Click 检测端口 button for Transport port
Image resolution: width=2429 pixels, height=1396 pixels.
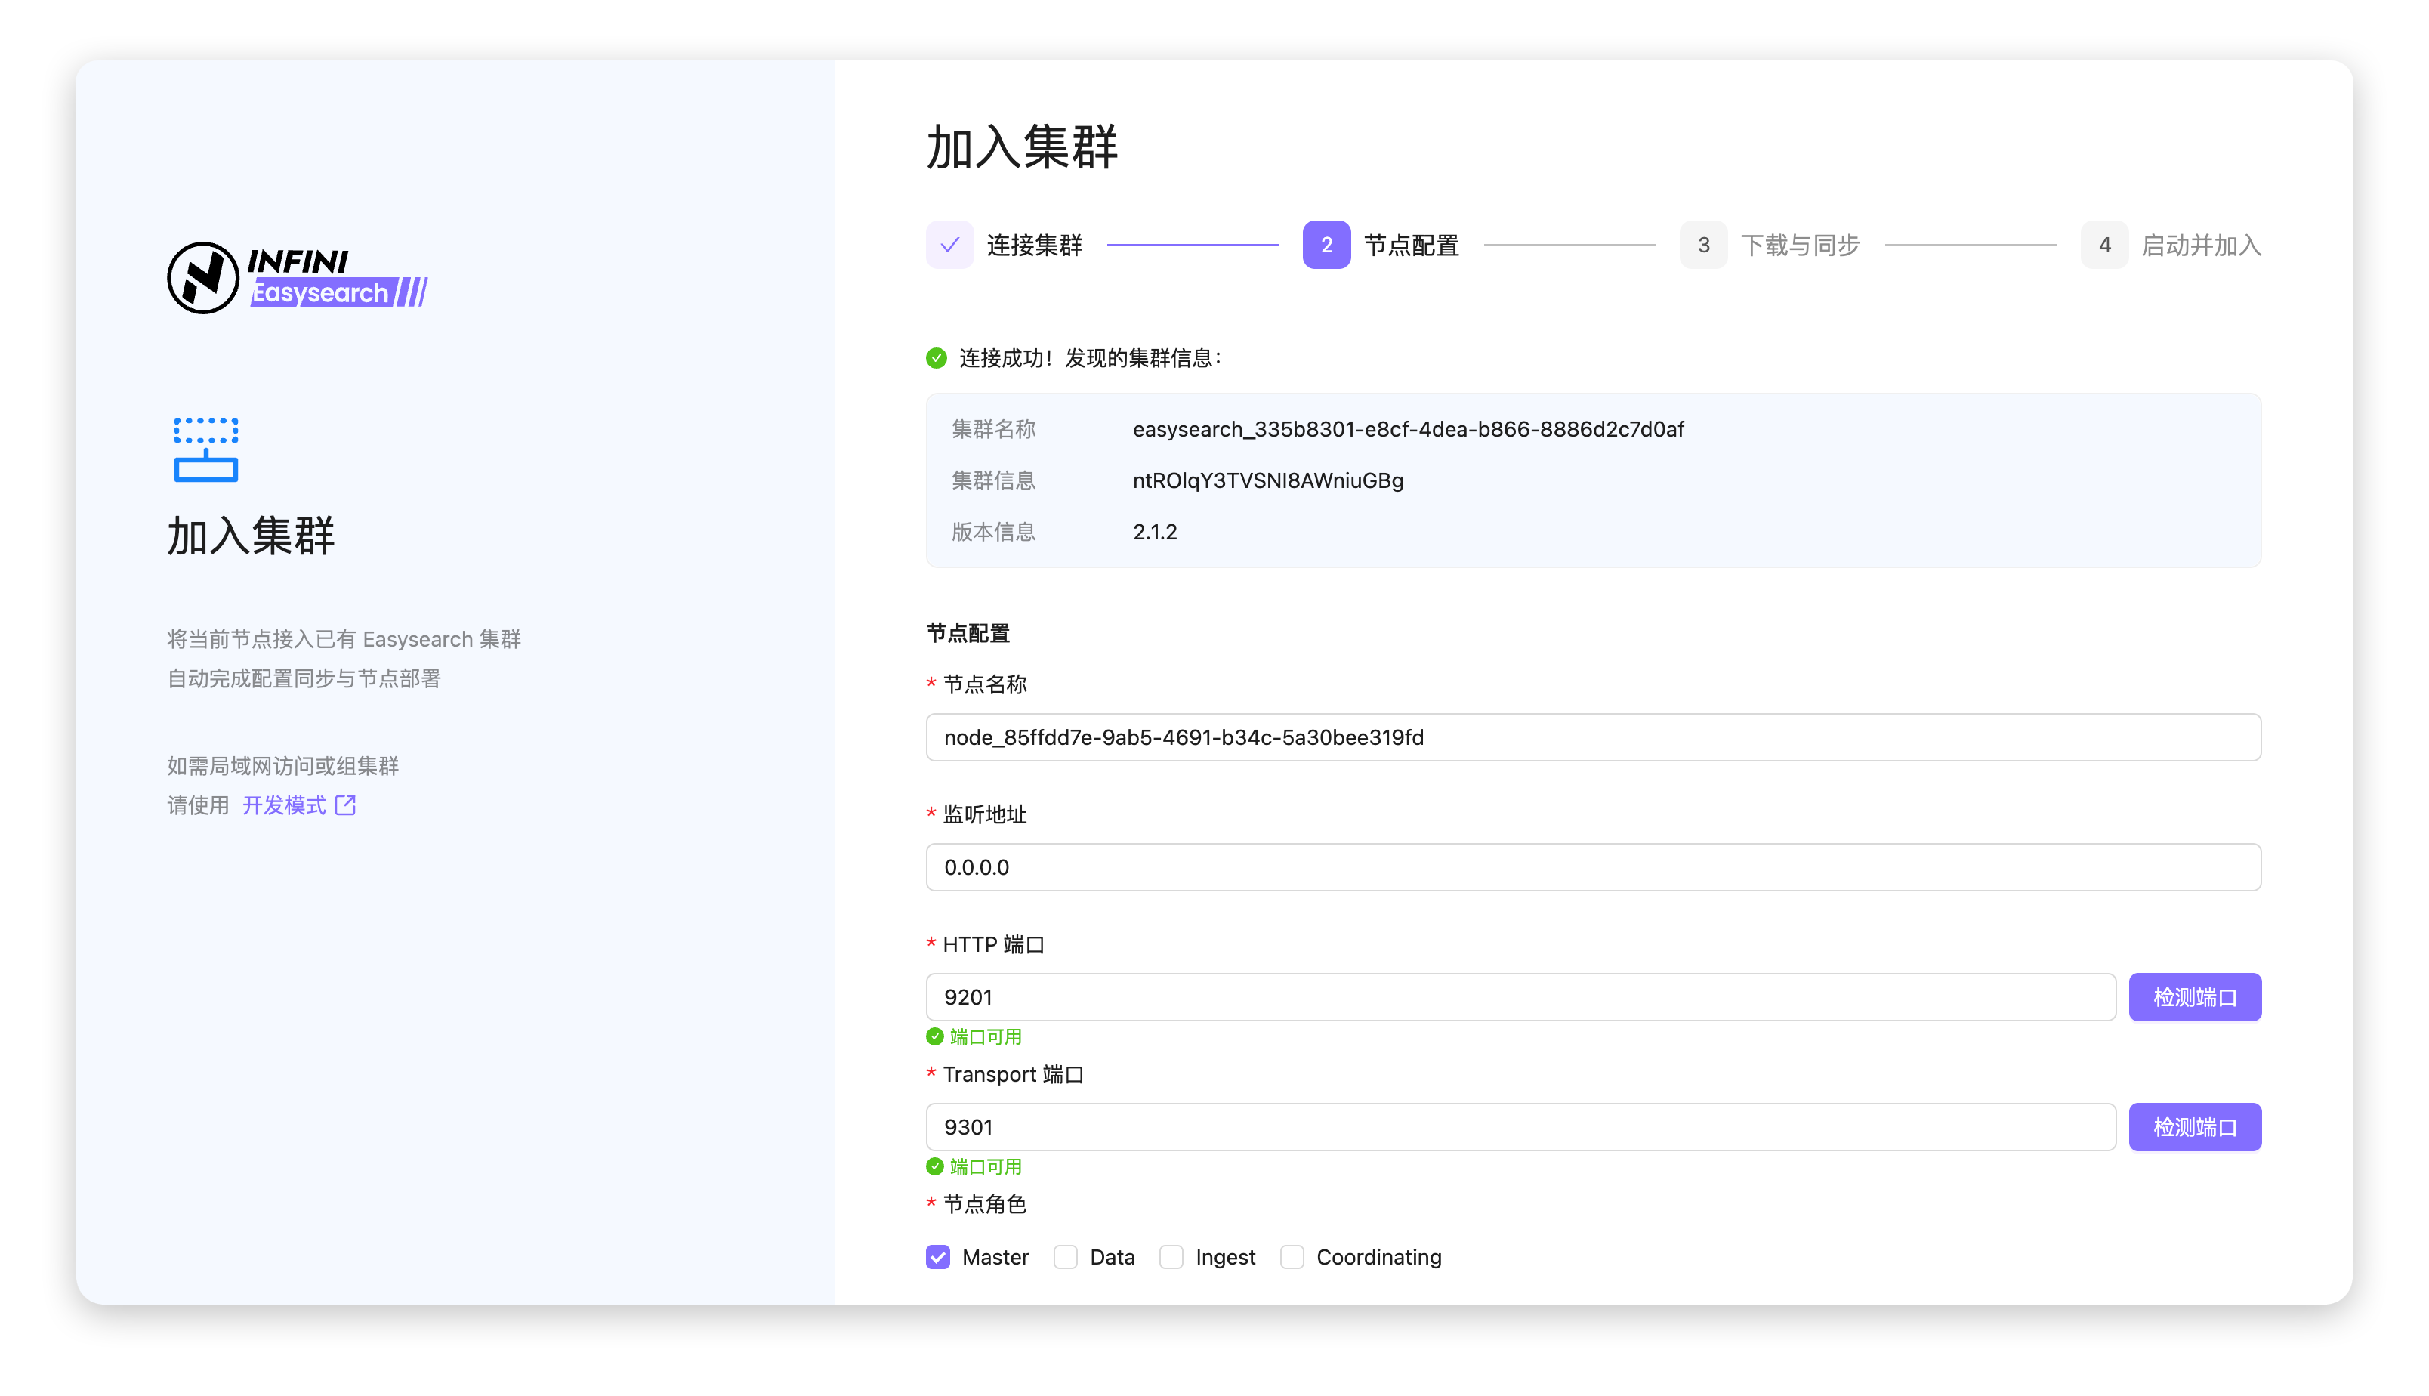(x=2194, y=1128)
